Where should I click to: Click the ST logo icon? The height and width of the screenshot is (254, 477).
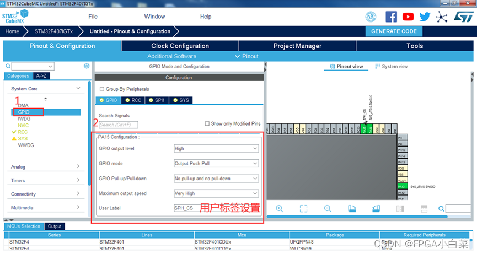(464, 17)
